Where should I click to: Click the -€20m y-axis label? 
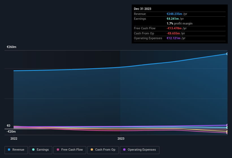[11, 131]
